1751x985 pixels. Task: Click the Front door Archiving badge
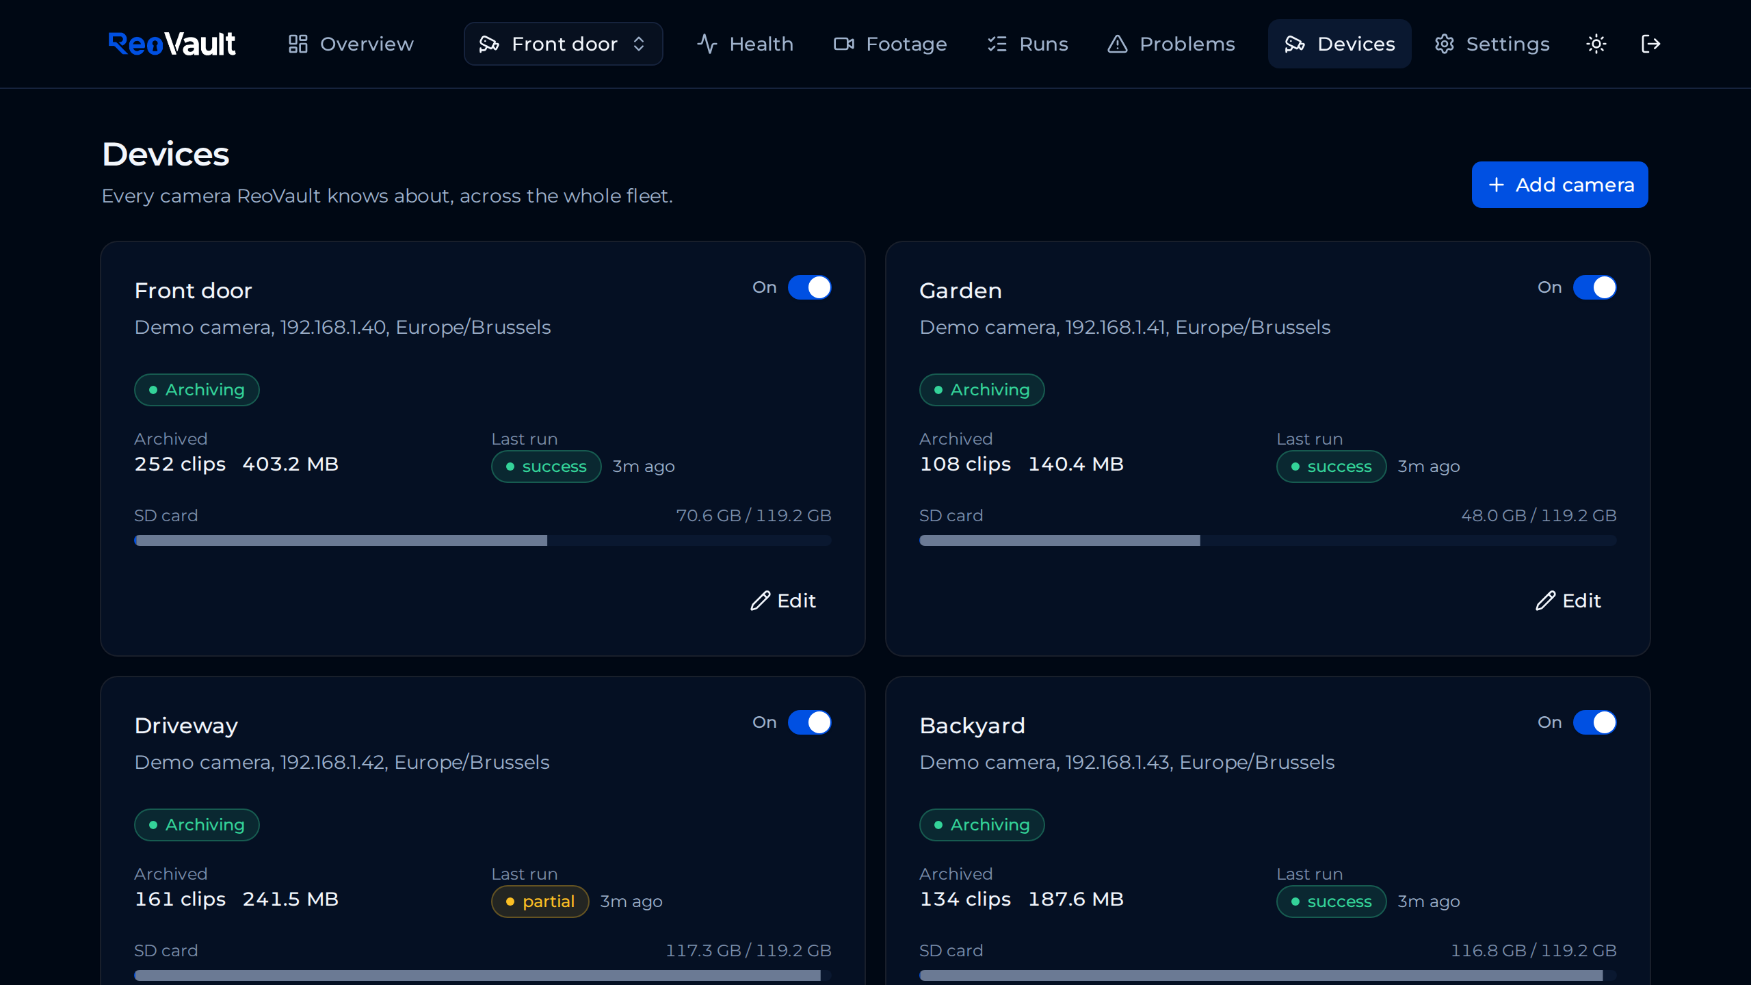click(197, 390)
